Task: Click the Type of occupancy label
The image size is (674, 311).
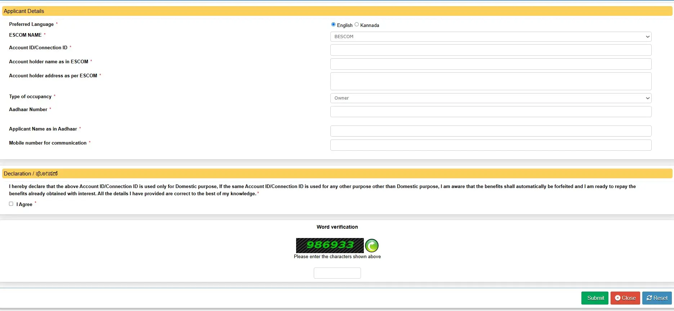Action: pos(30,96)
